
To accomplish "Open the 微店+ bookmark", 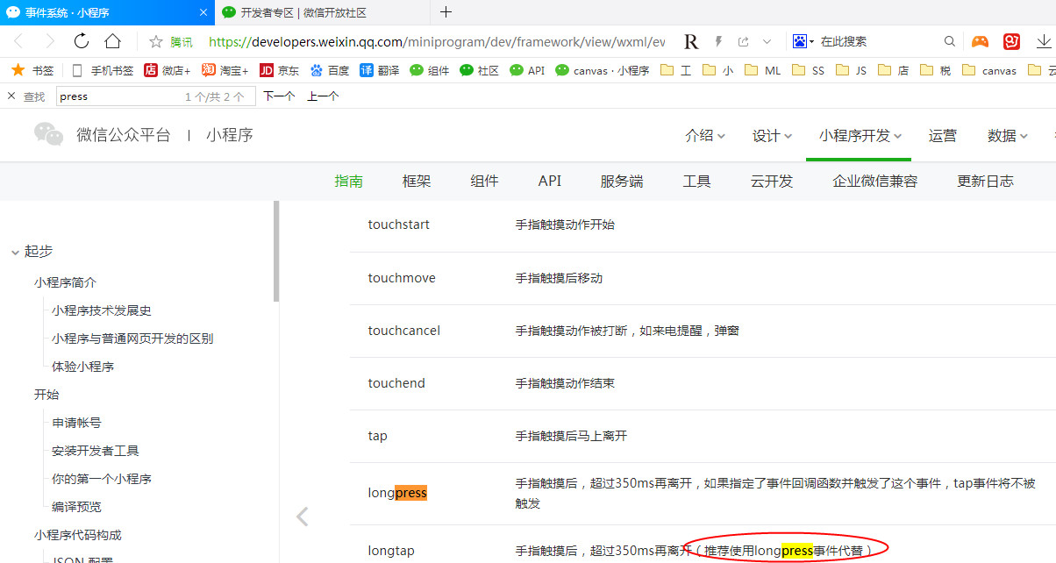I will 167,70.
